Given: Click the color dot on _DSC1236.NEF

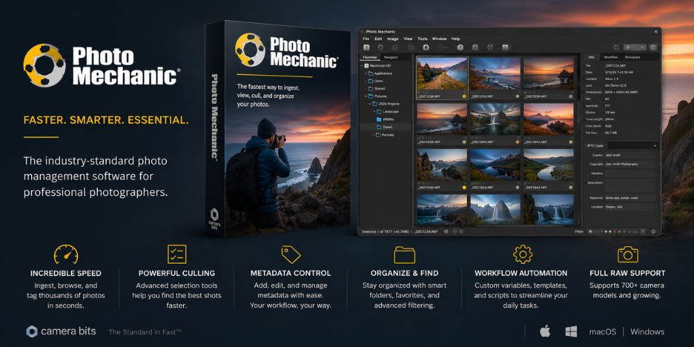Looking at the screenshot, I should [571, 96].
